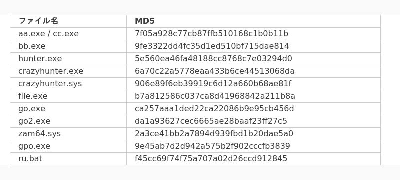
Task: Select the MD5 hash starting with f45cc69f
Action: [211, 159]
